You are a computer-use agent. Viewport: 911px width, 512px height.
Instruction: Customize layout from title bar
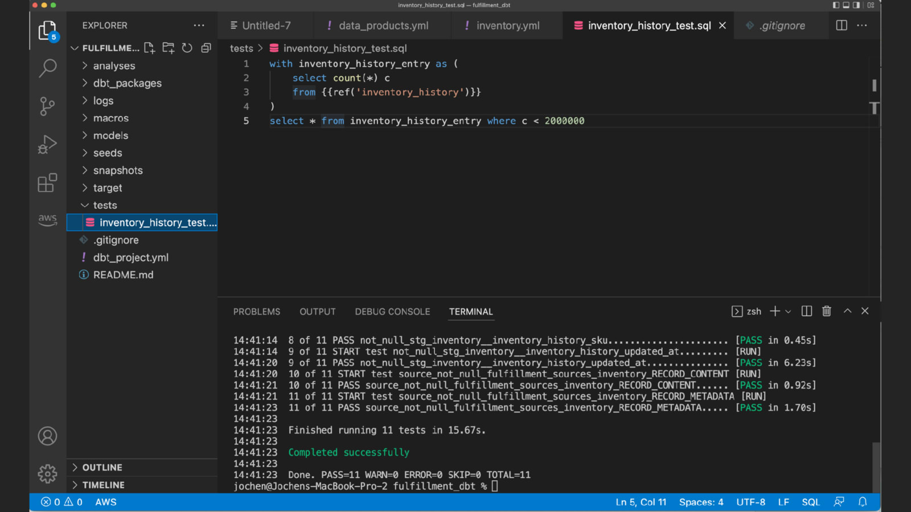[x=871, y=5]
